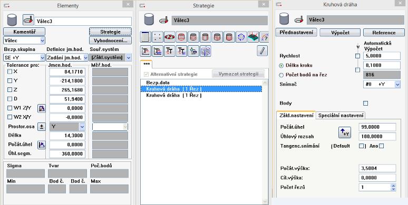Select the four single points strategy icon
408x205 pixels.
click(x=158, y=37)
